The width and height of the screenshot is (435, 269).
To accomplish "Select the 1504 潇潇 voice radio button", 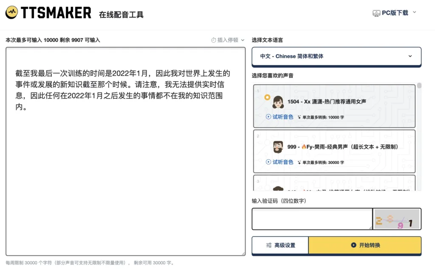I will 267,97.
